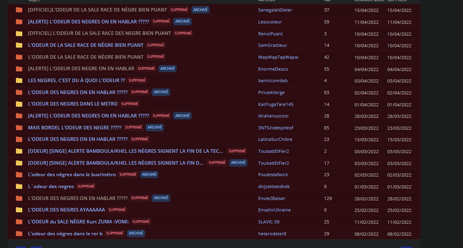This screenshot has width=463, height=248.
Task: Click the ARCHIVÉ badge in 3NTSindespiteof's row
Action: click(x=155, y=127)
